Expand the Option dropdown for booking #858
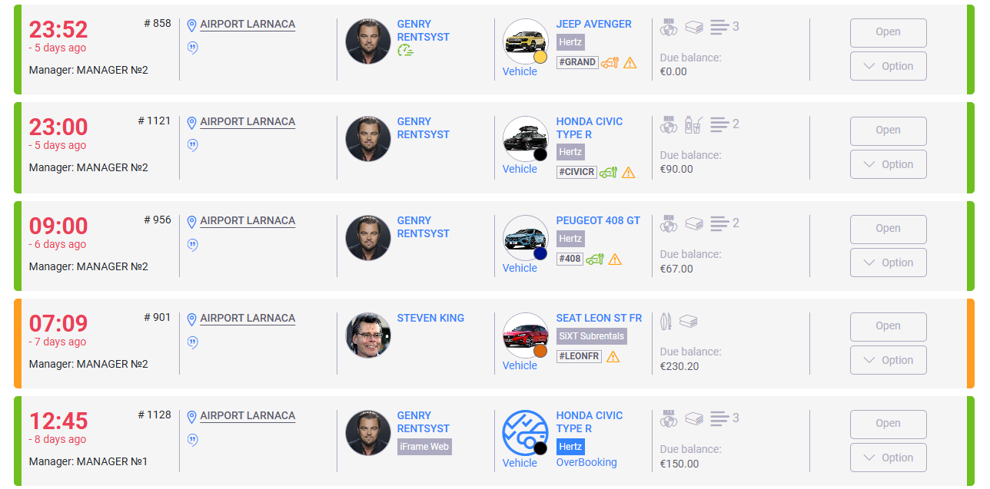The width and height of the screenshot is (990, 489). pos(888,66)
